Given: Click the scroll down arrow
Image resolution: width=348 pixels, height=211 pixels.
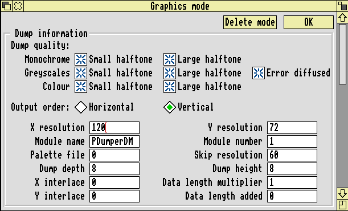Looking at the screenshot, I should click(342, 193).
